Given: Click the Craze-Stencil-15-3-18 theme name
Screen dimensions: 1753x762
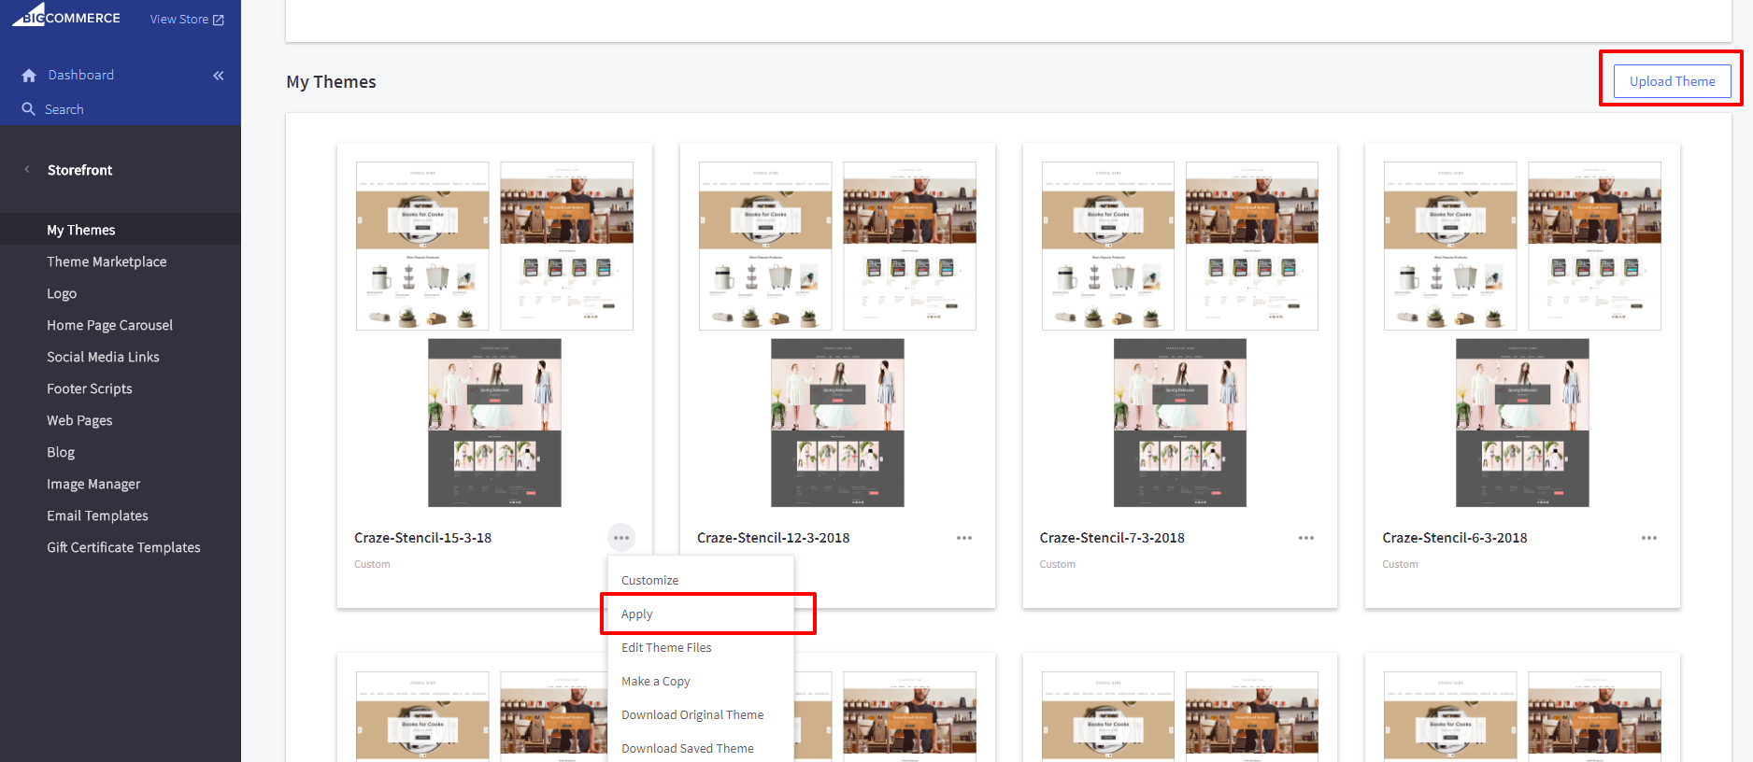Looking at the screenshot, I should 422,538.
